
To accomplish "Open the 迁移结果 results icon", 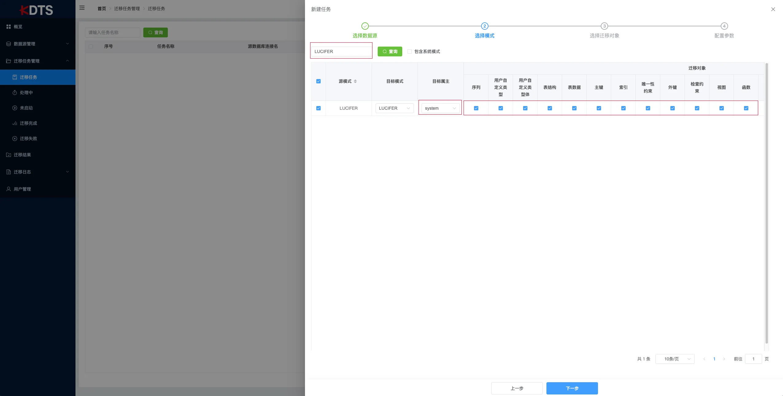I will click(9, 155).
